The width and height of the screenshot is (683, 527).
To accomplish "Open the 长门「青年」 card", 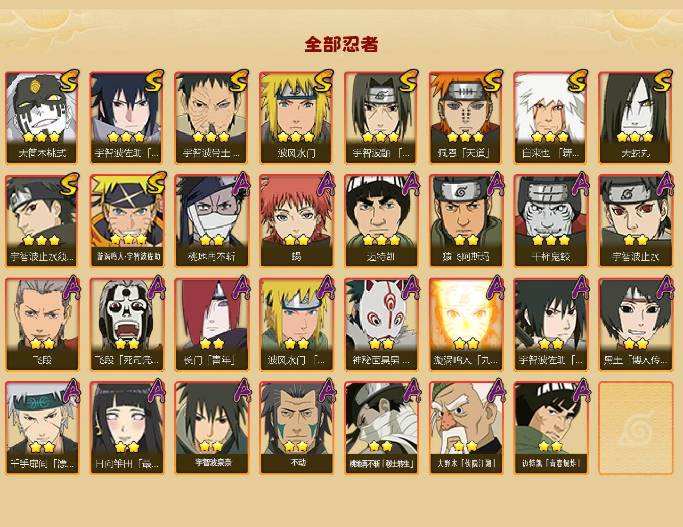I will pos(211,325).
